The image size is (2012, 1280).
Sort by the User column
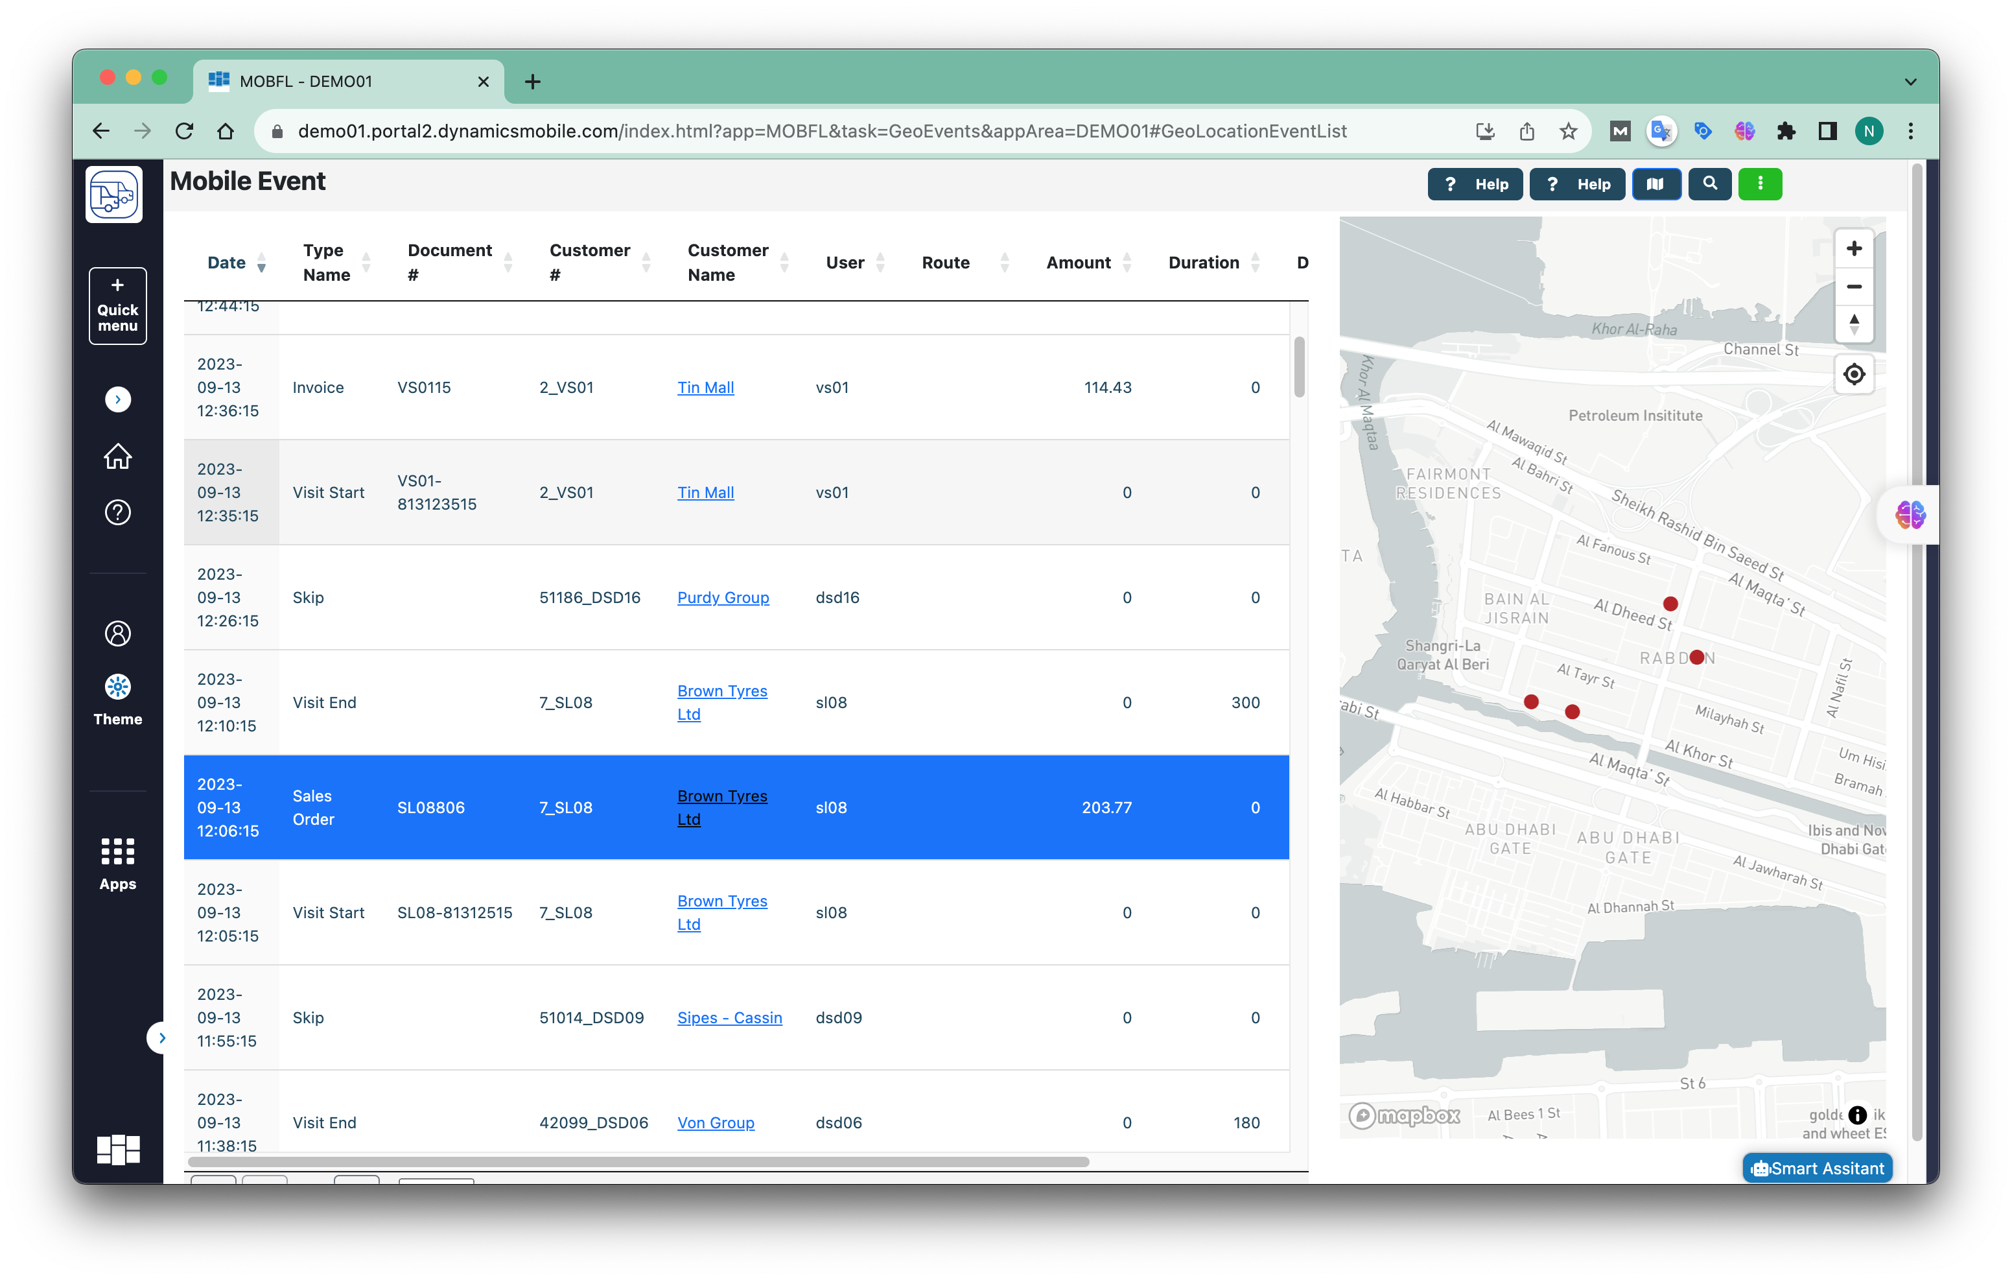[855, 263]
